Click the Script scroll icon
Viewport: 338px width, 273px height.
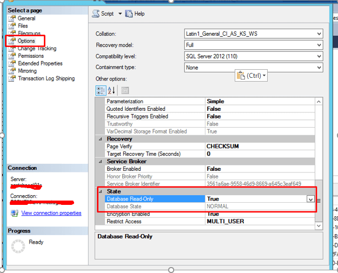coord(96,14)
